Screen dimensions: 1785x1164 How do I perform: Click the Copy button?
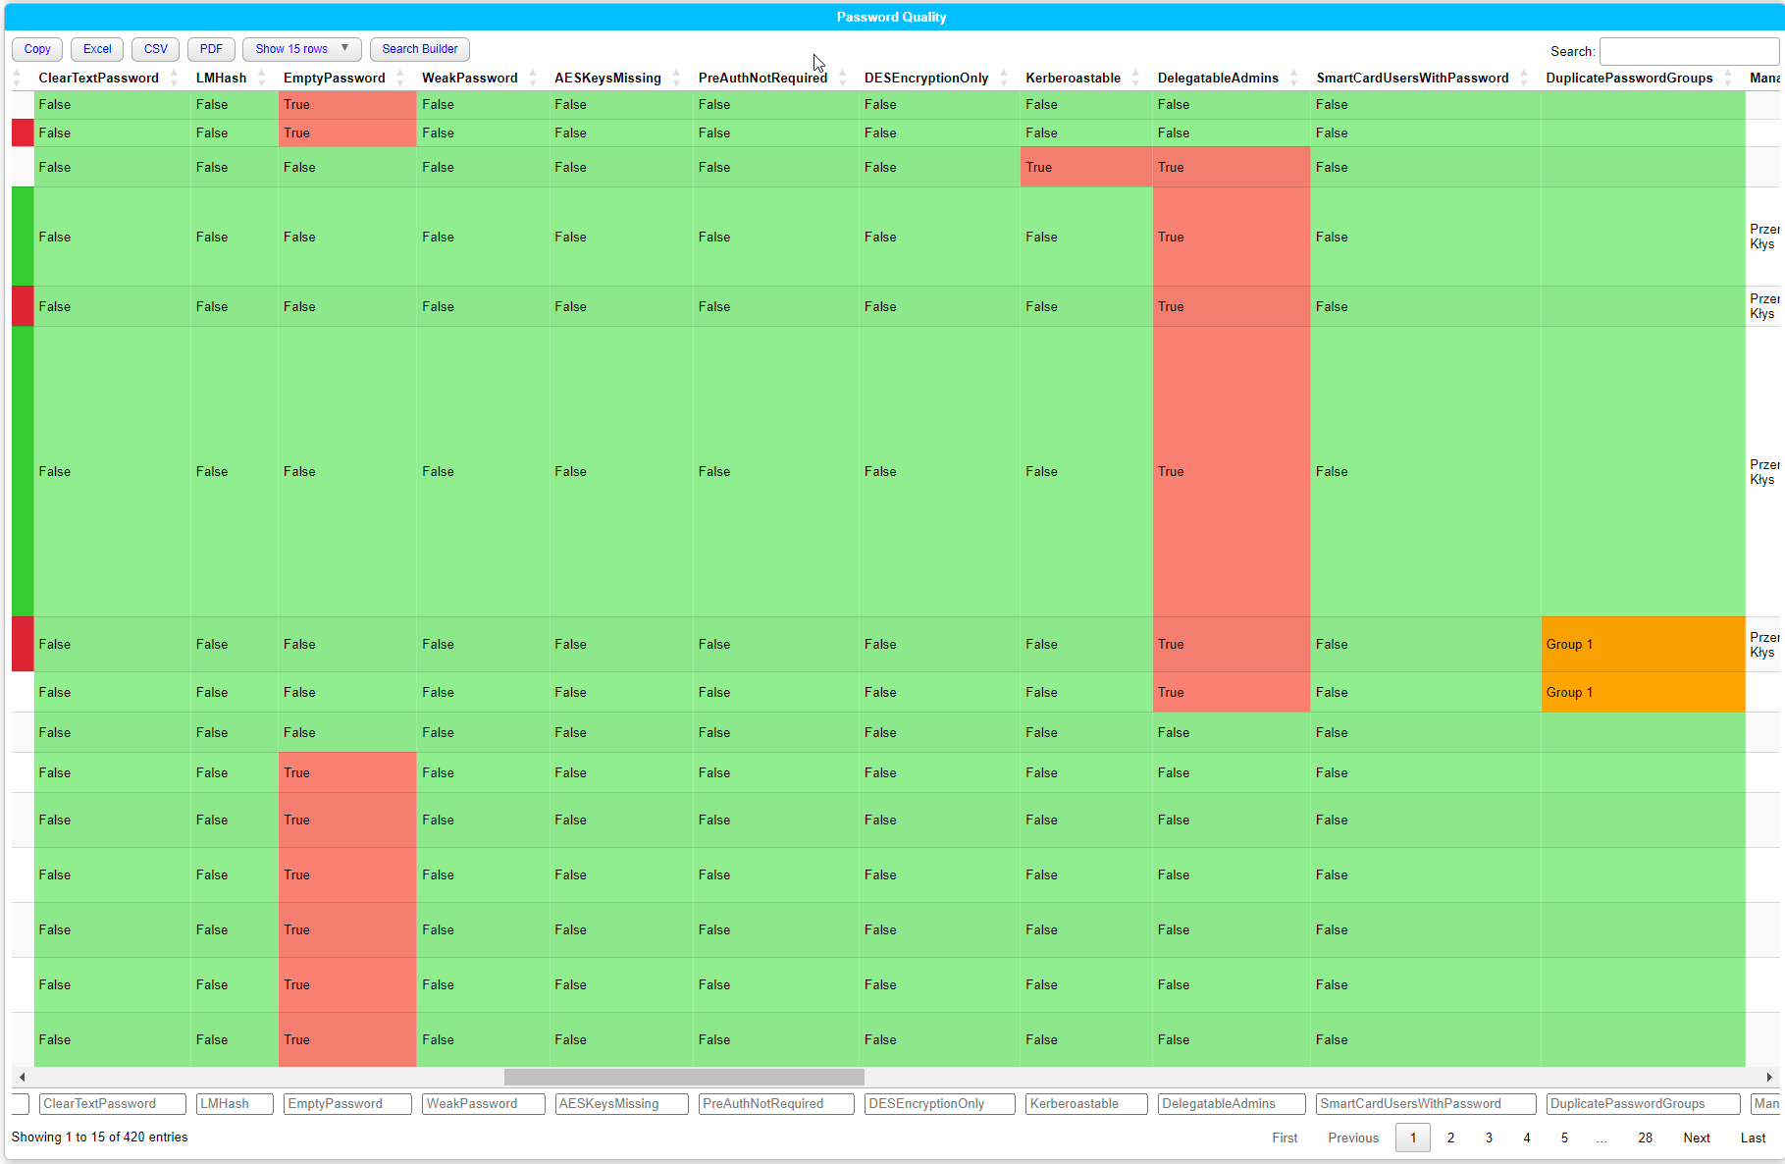pyautogui.click(x=37, y=49)
